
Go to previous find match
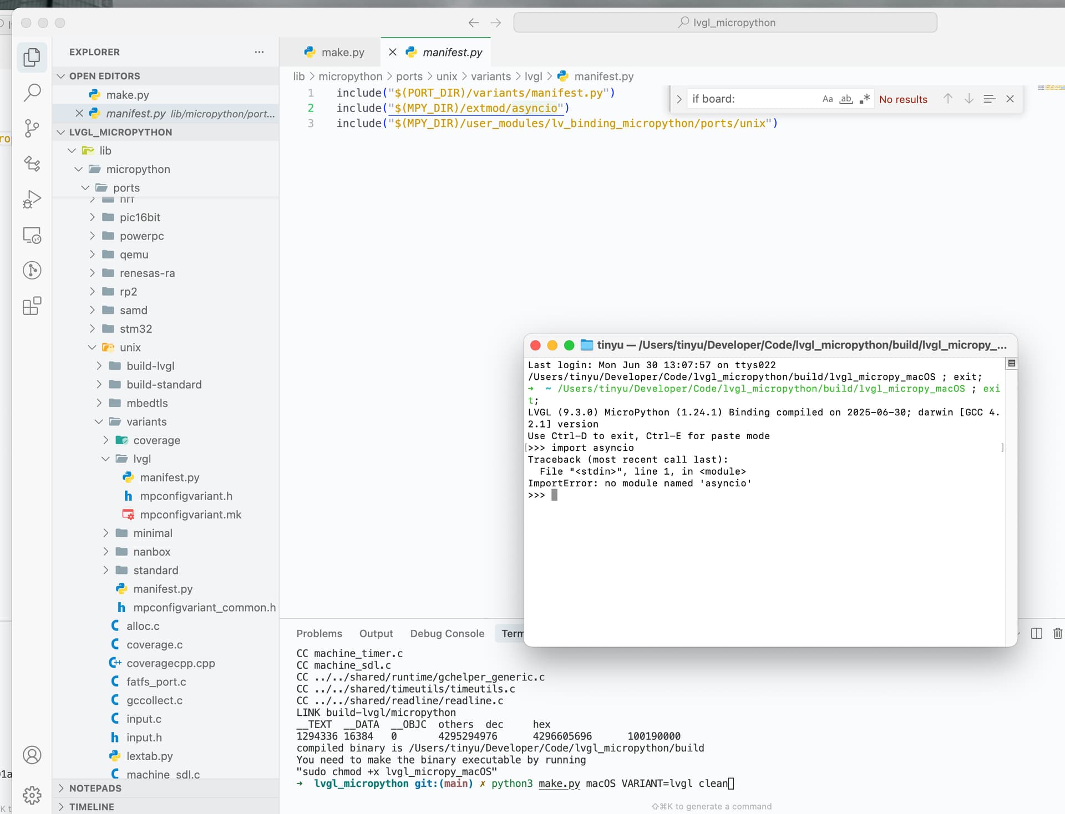[x=948, y=99]
